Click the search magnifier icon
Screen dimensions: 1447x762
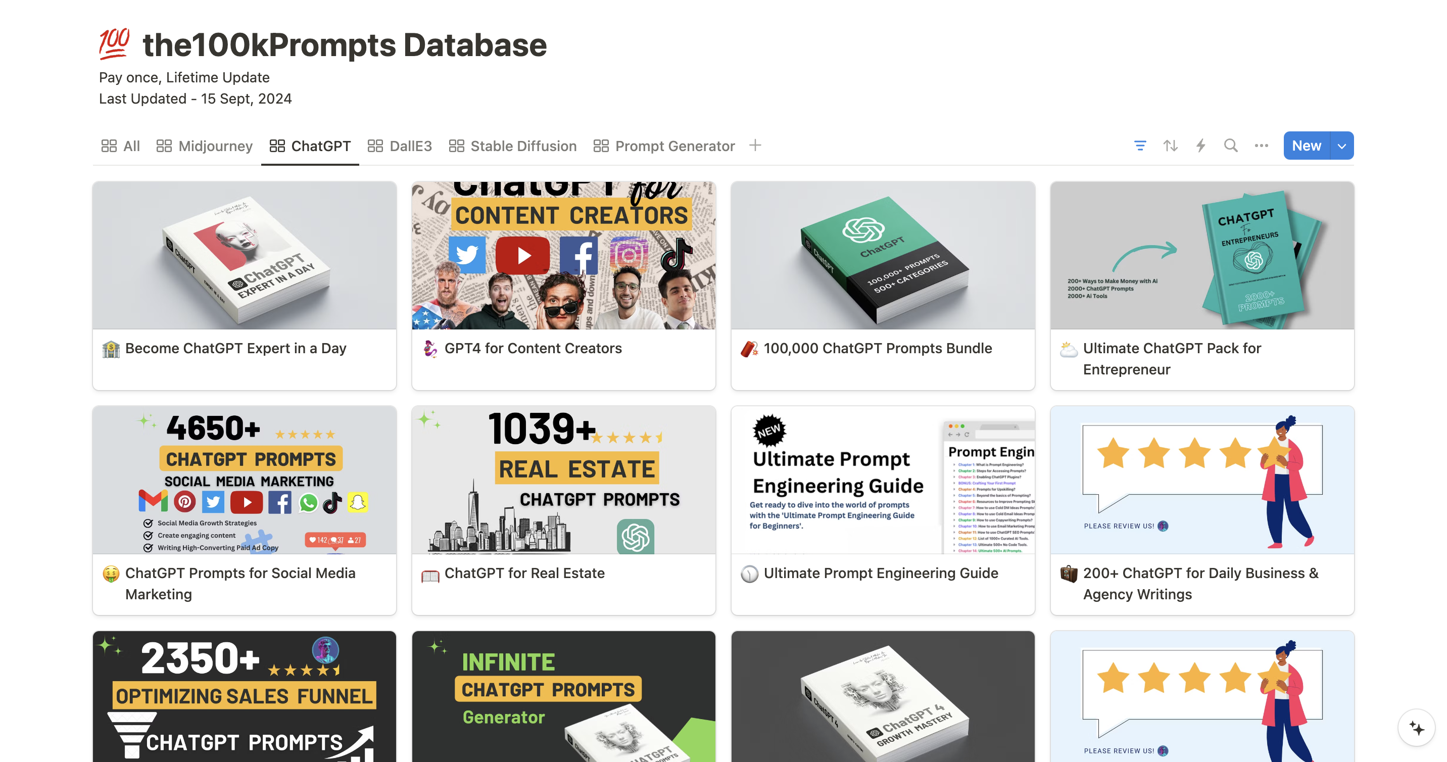[1231, 146]
